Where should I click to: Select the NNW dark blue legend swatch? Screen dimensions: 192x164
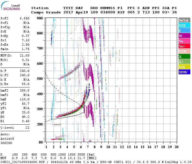pyautogui.click(x=184, y=72)
